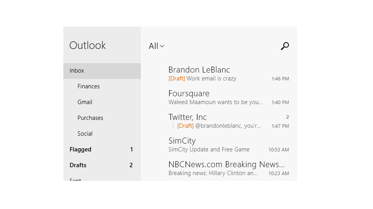373x209 pixels.
Task: Open the Gmail subfolder
Action: 84,102
